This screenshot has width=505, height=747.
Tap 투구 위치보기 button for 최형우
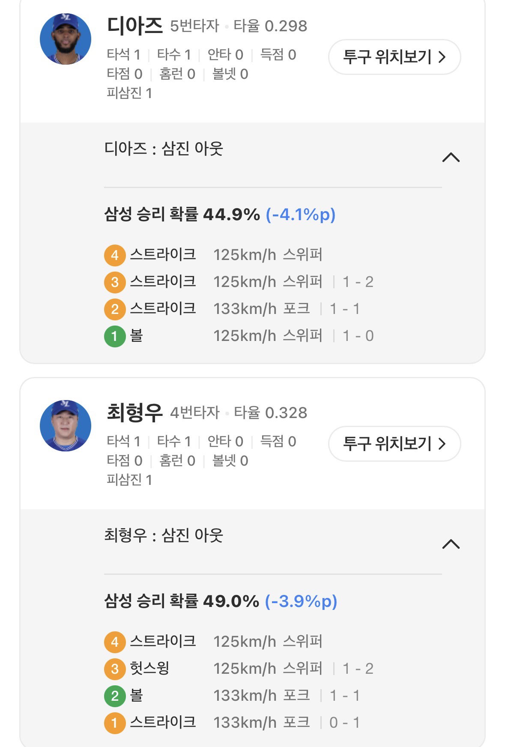click(x=394, y=444)
